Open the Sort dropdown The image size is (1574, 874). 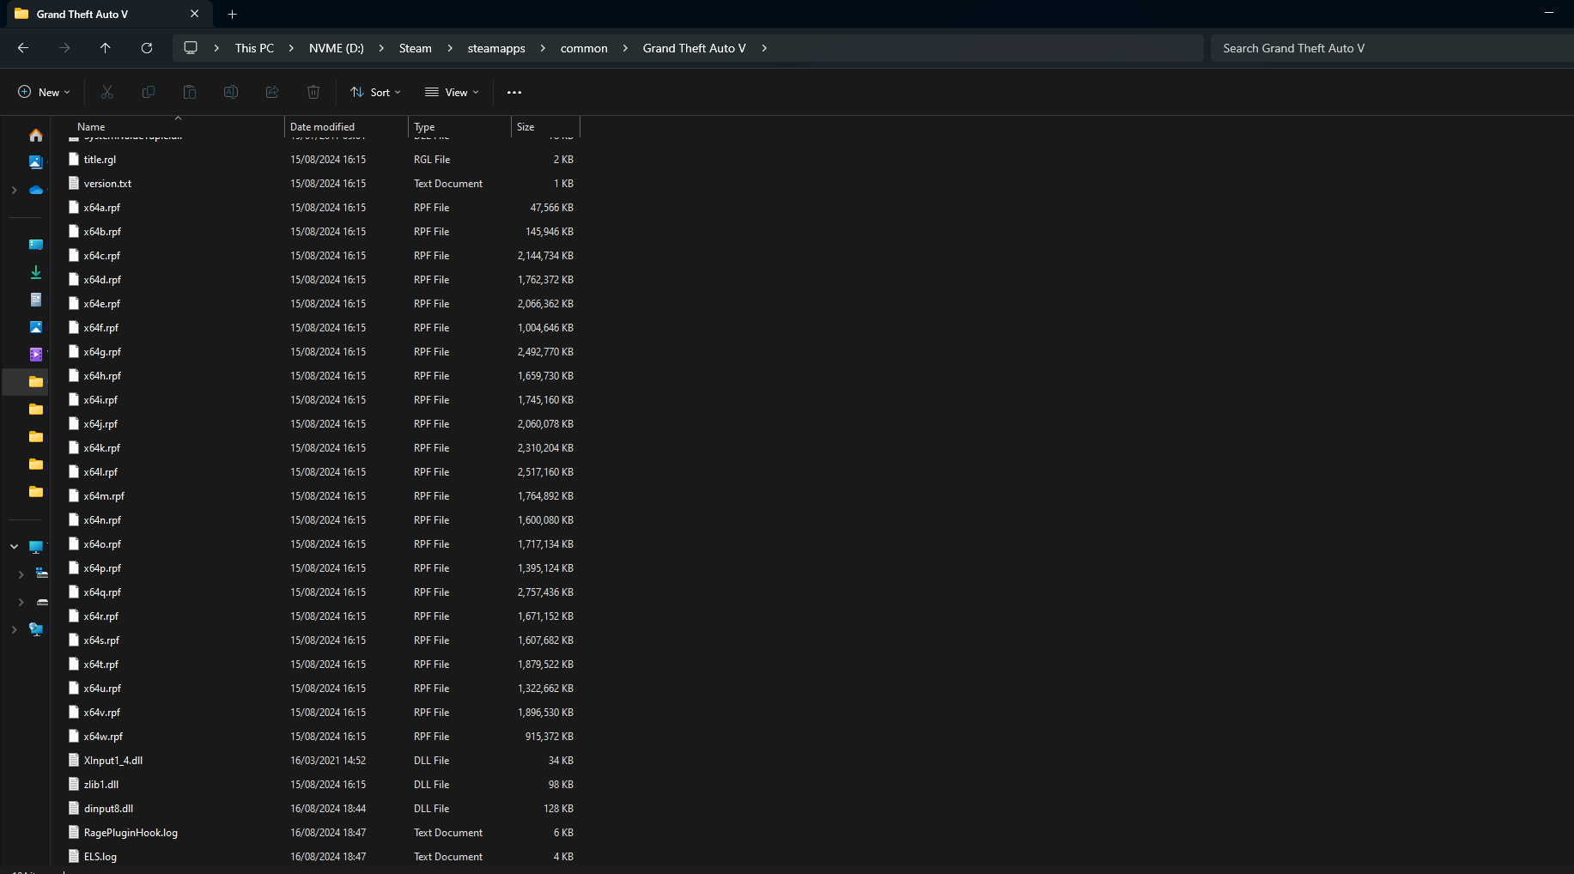(375, 93)
